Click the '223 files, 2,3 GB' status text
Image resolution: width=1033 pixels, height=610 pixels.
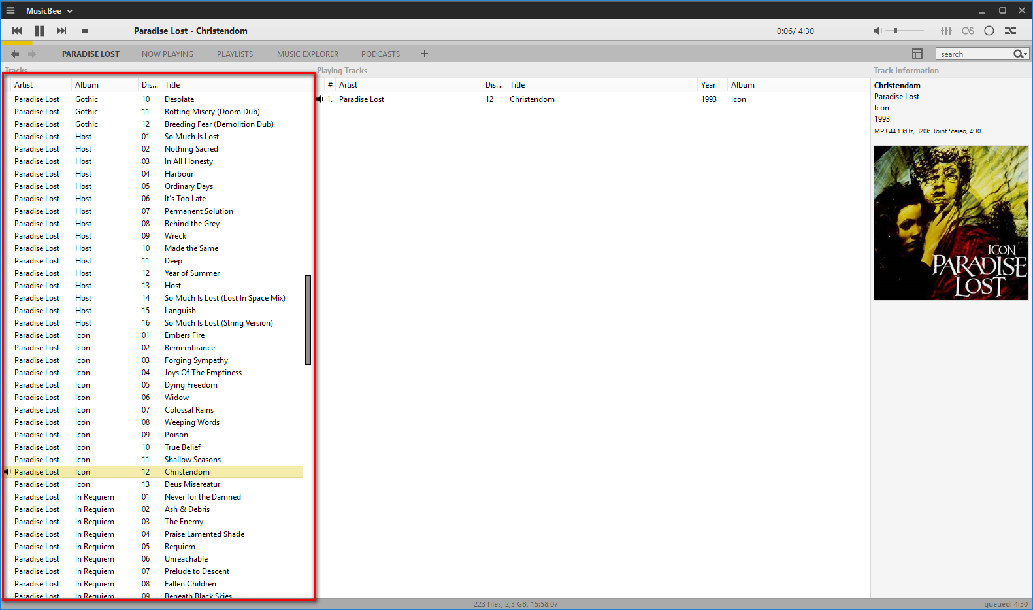pyautogui.click(x=516, y=604)
